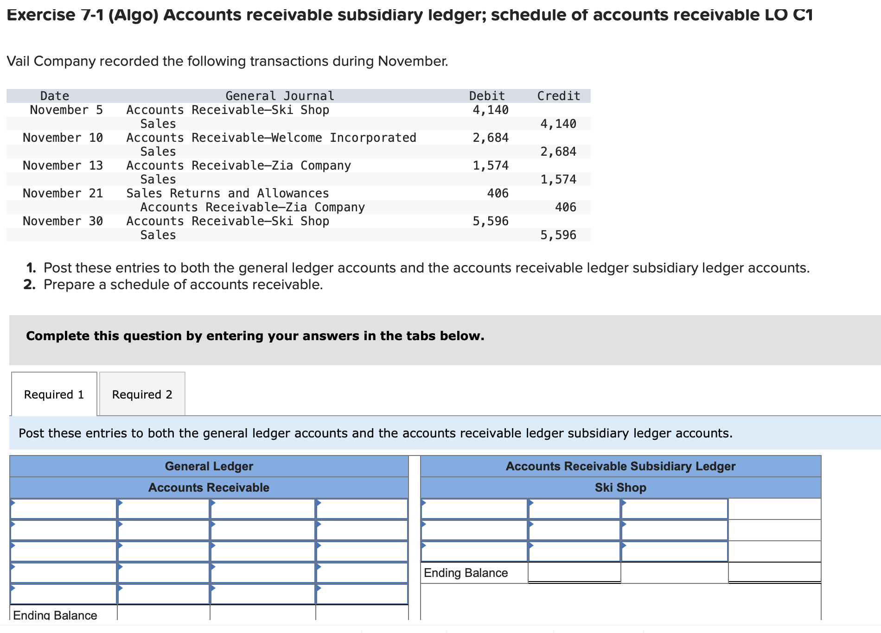Select the Required 1 tab
The height and width of the screenshot is (633, 881).
(54, 394)
